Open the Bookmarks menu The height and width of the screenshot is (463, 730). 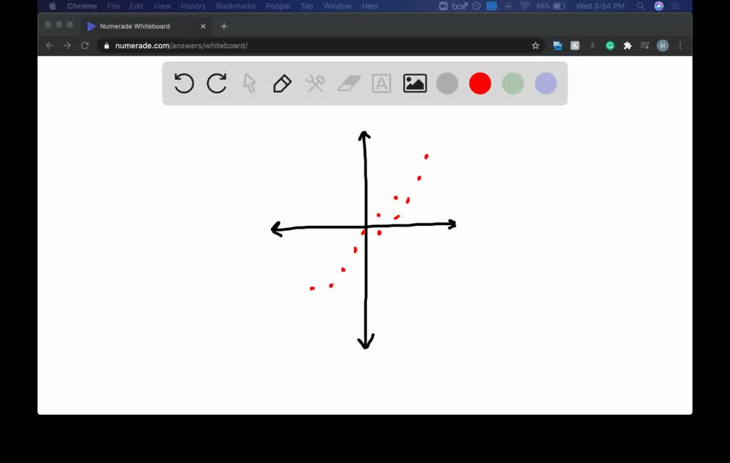[235, 6]
